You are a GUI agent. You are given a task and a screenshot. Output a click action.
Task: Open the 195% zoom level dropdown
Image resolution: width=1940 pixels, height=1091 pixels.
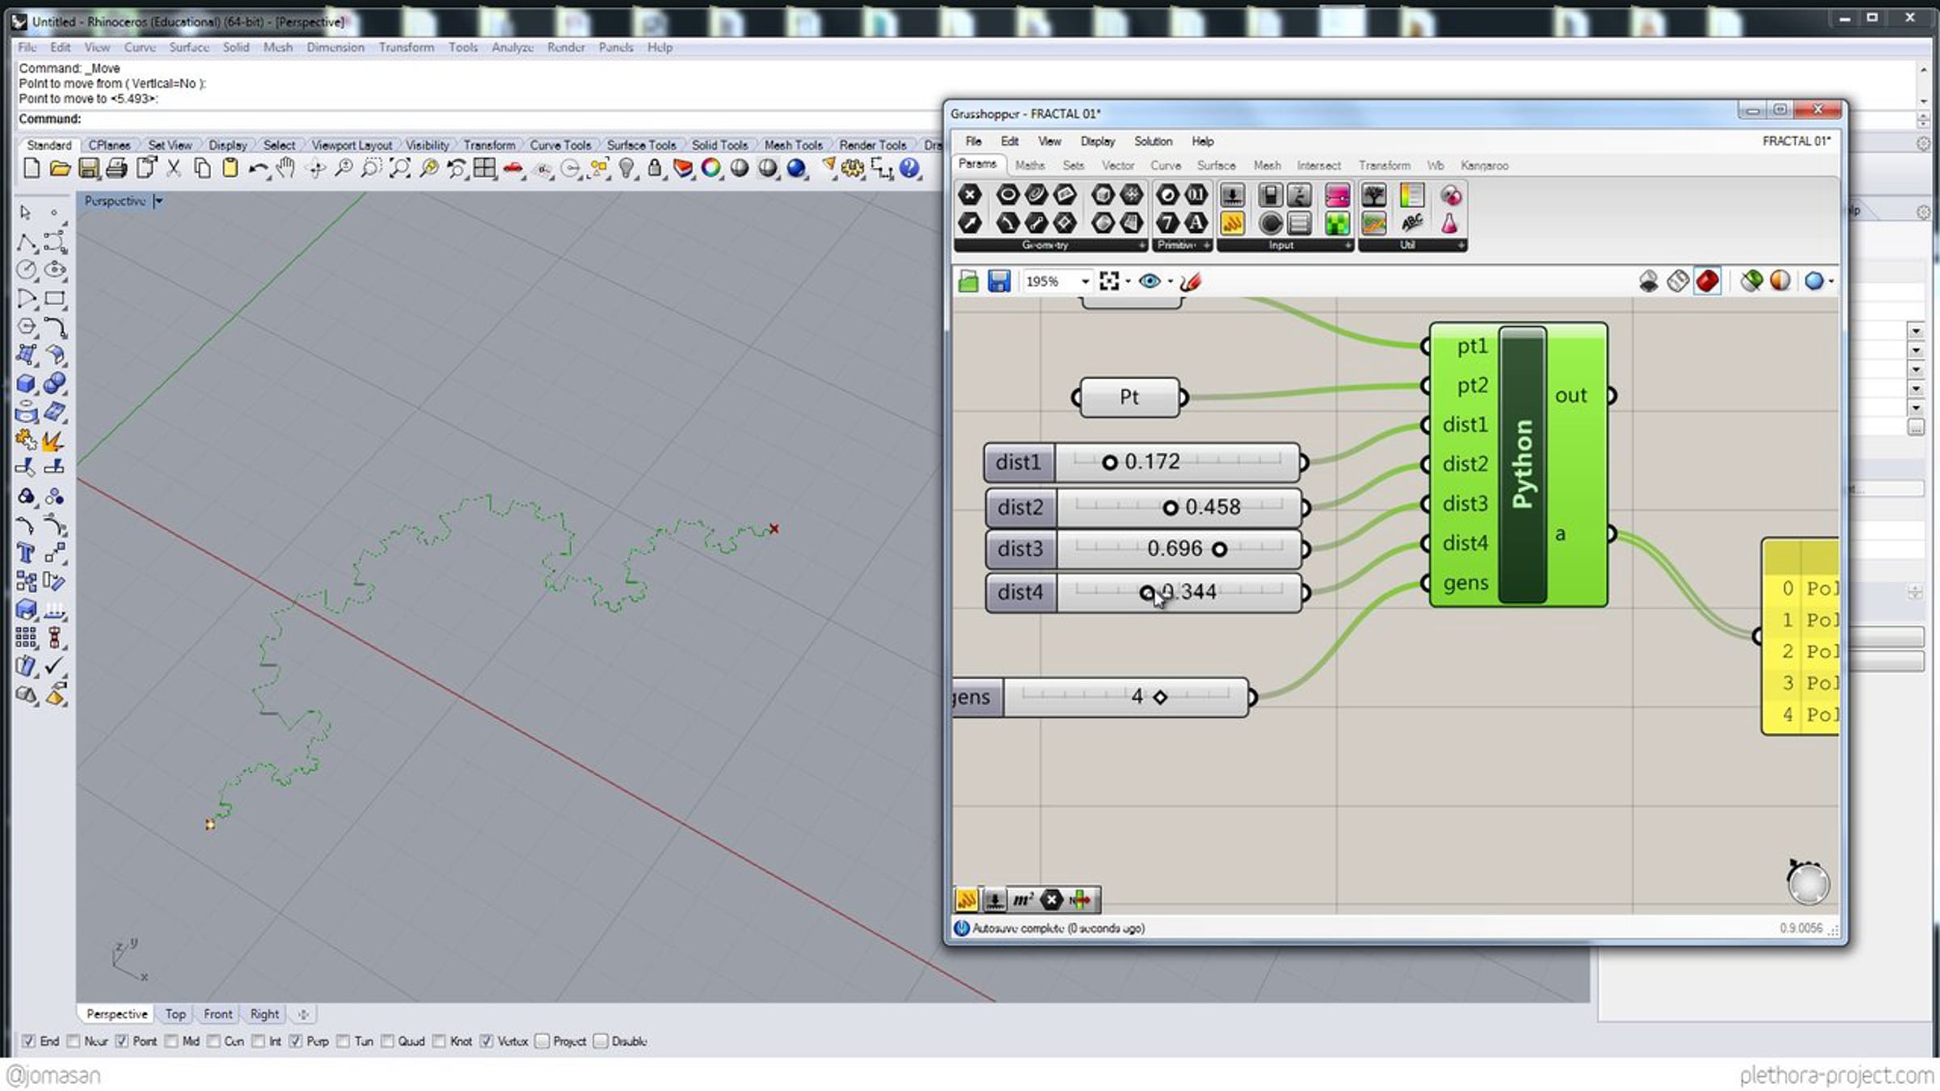tap(1085, 281)
